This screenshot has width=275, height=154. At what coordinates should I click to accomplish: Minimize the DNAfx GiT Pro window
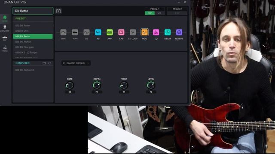point(179,2)
